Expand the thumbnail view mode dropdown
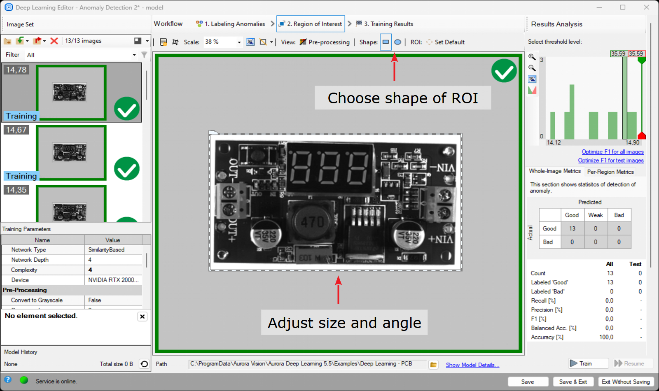Screen dimensions: 659x391 147,41
